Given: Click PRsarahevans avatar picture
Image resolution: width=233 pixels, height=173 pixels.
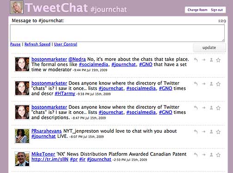Looking at the screenshot, I should click(22, 136).
